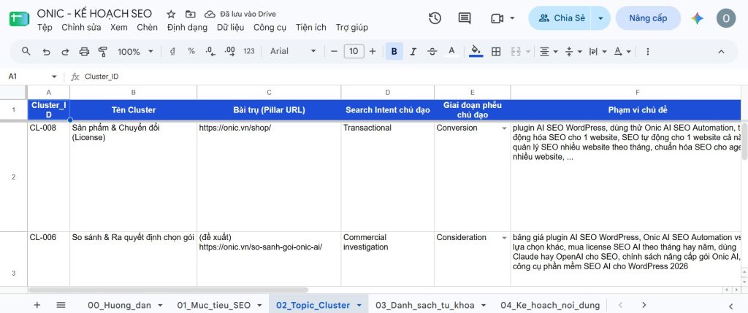Open the Tệp menu
The height and width of the screenshot is (313, 748).
(x=45, y=27)
